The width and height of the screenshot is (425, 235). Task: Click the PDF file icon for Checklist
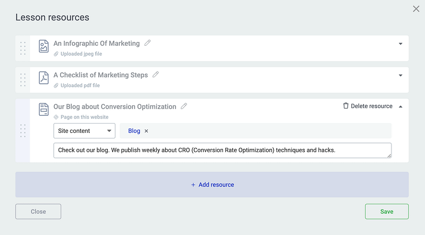click(x=44, y=78)
